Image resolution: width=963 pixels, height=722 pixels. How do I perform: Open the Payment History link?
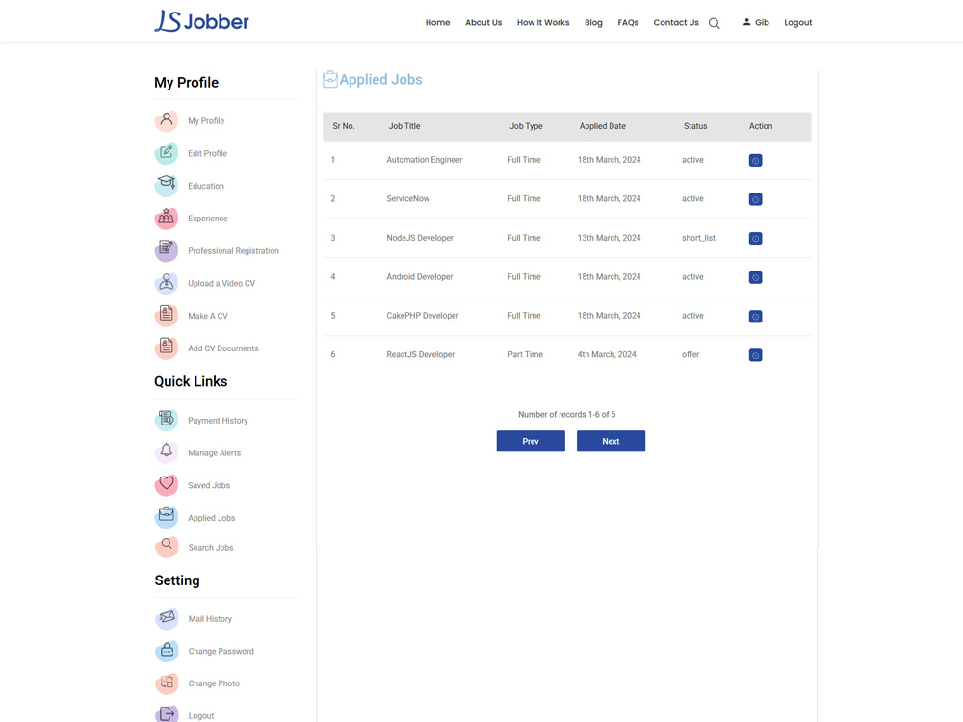click(218, 421)
